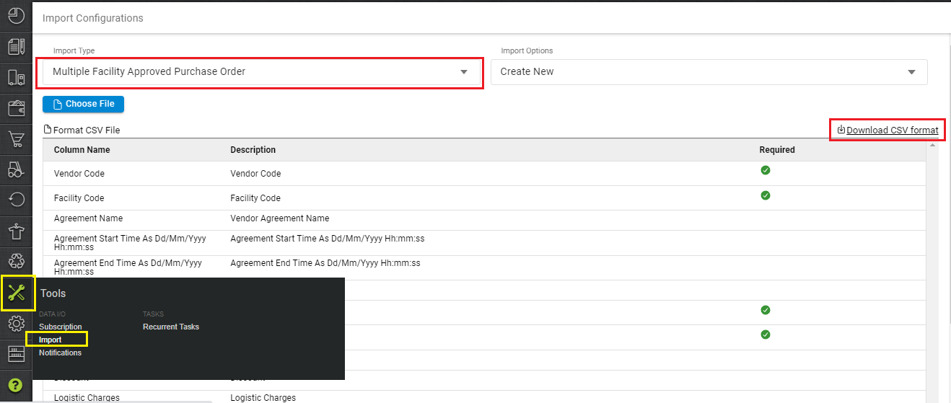The height and width of the screenshot is (403, 951).
Task: Open the t-shirt products icon in sidebar
Action: [x=16, y=231]
